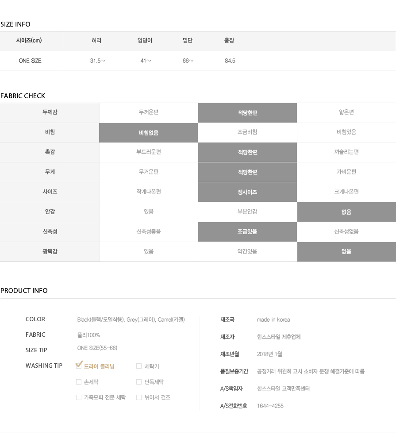Click 있음 in the 안감 row
Viewport: 396px width, 435px height.
click(149, 212)
